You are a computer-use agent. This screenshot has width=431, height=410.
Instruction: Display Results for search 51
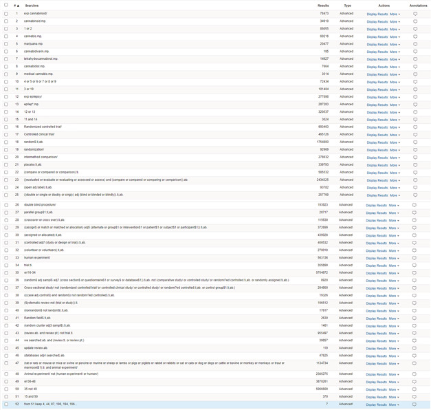click(x=376, y=397)
